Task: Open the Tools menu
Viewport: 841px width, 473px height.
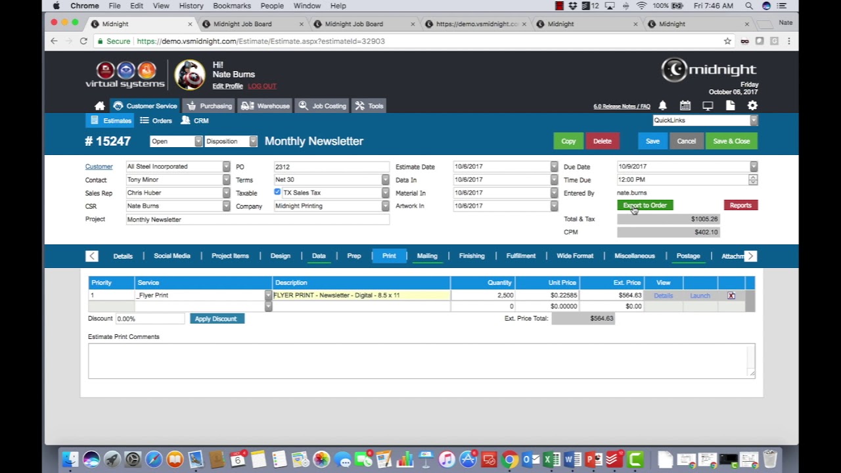Action: point(369,106)
